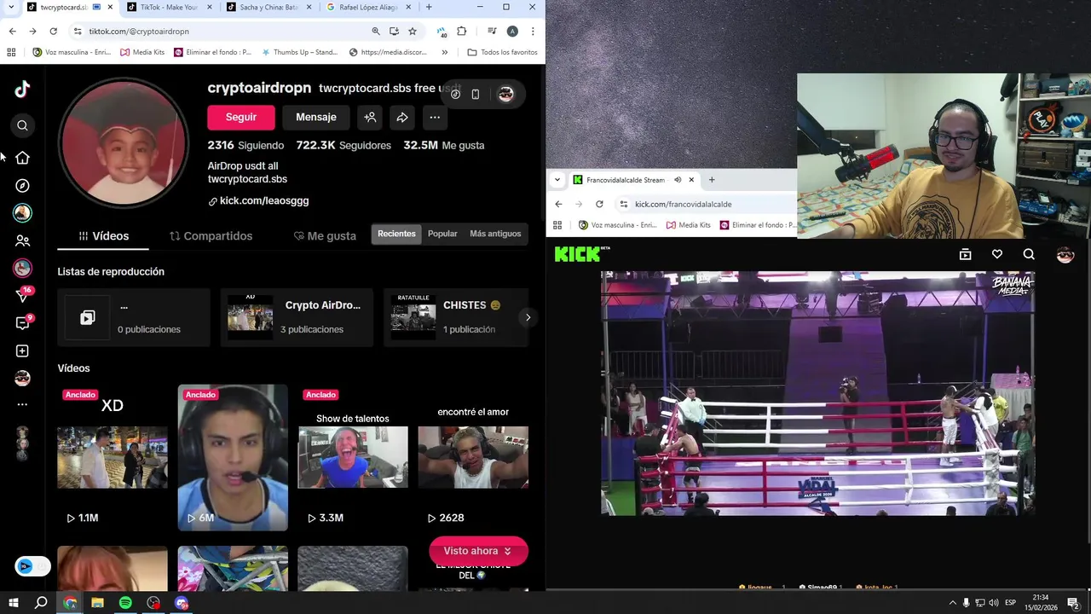The height and width of the screenshot is (614, 1091).
Task: Toggle volume icon in system tray
Action: click(x=994, y=603)
